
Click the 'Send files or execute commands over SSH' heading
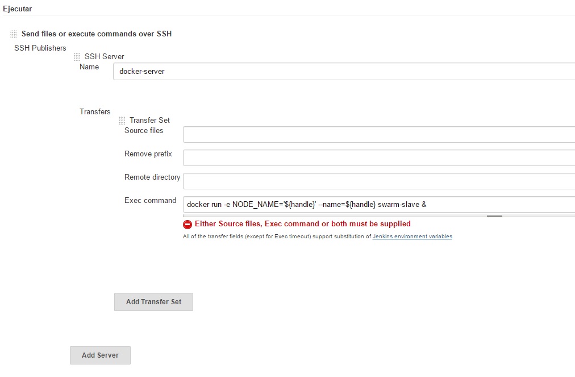[x=97, y=34]
